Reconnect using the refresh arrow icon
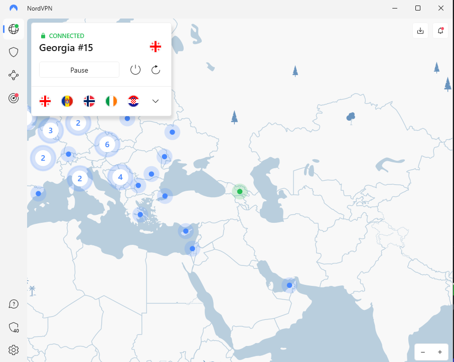 (x=156, y=70)
